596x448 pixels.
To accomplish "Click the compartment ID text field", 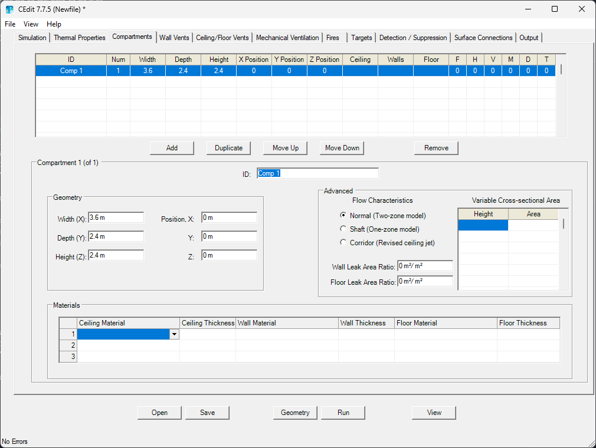I will point(317,173).
